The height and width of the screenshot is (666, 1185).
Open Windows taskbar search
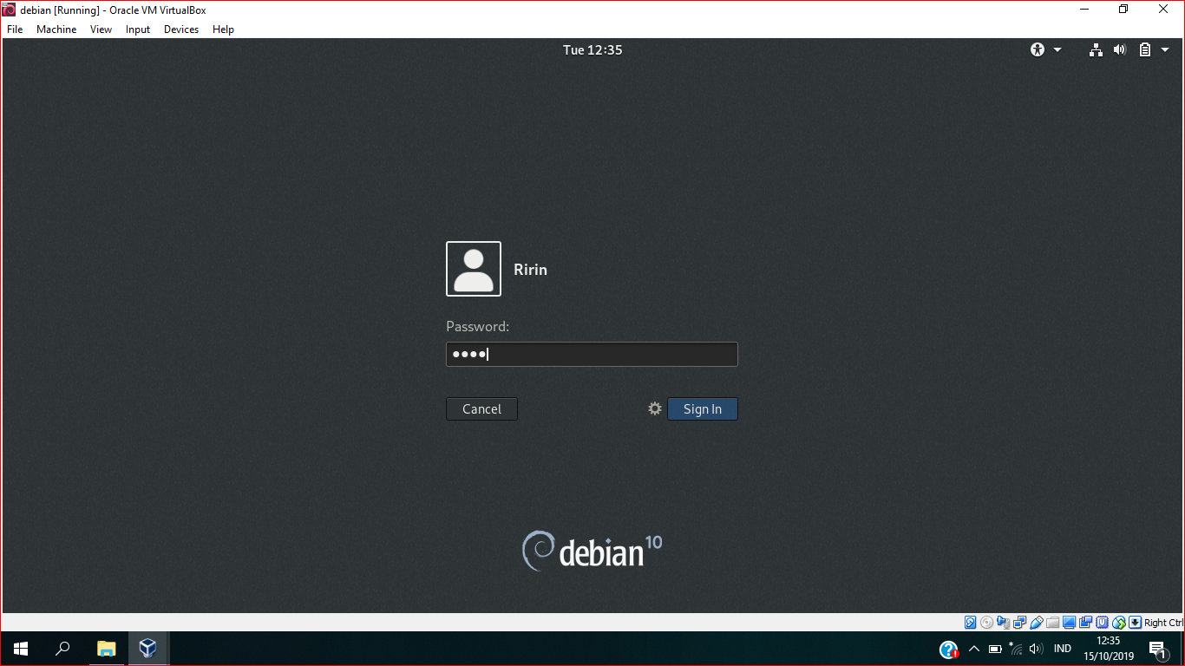click(x=62, y=649)
